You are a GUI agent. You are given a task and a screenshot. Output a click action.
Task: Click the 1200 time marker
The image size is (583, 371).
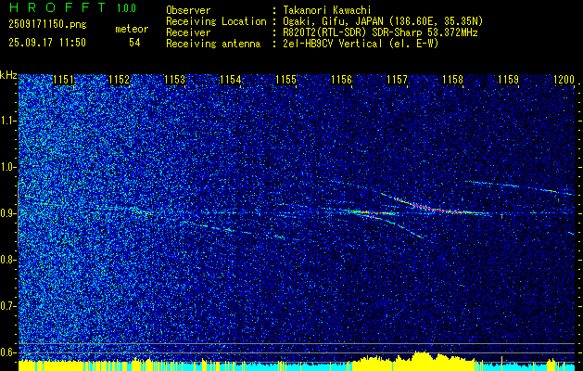pos(564,80)
